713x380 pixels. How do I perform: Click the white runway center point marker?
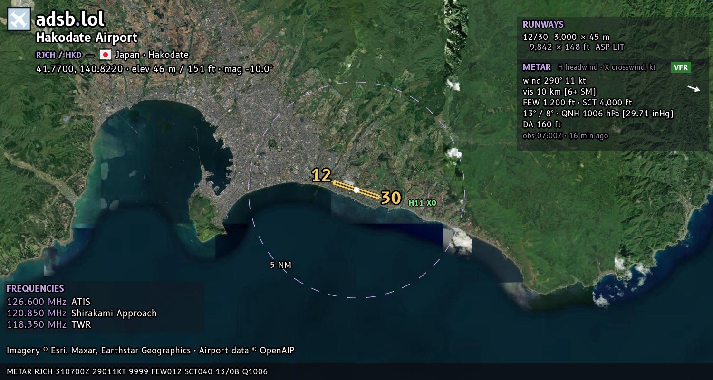coord(356,190)
